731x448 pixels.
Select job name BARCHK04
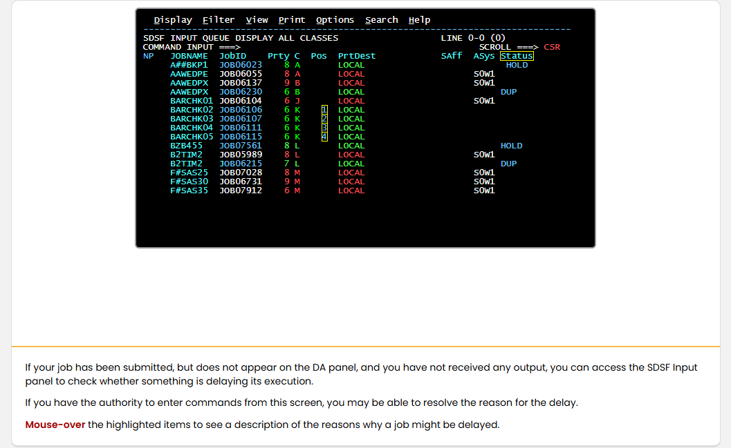pyautogui.click(x=192, y=128)
